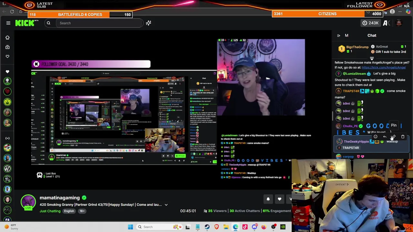The height and width of the screenshot is (232, 413).
Task: Click the search magnifier button
Action: click(48, 23)
